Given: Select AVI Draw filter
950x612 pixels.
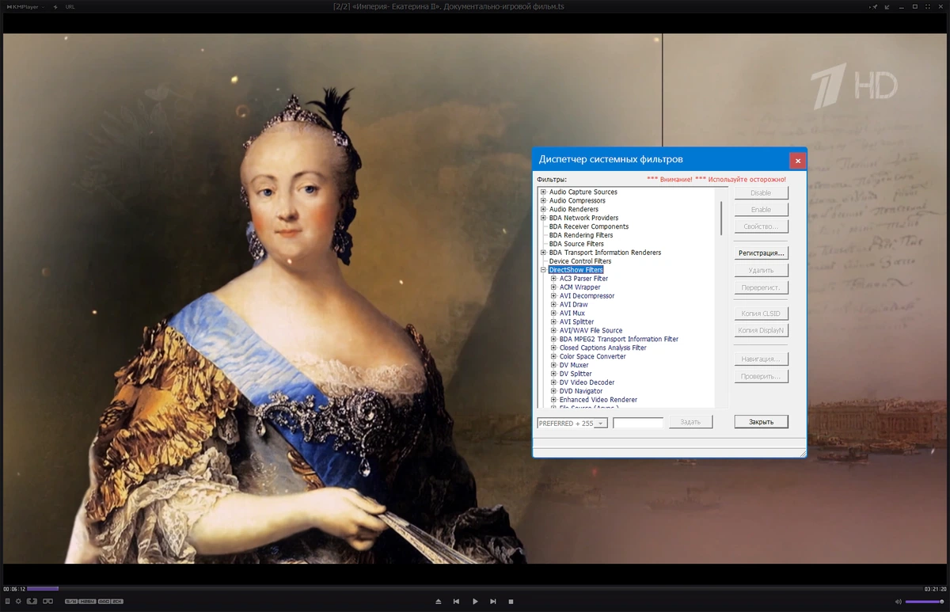Looking at the screenshot, I should 574,305.
